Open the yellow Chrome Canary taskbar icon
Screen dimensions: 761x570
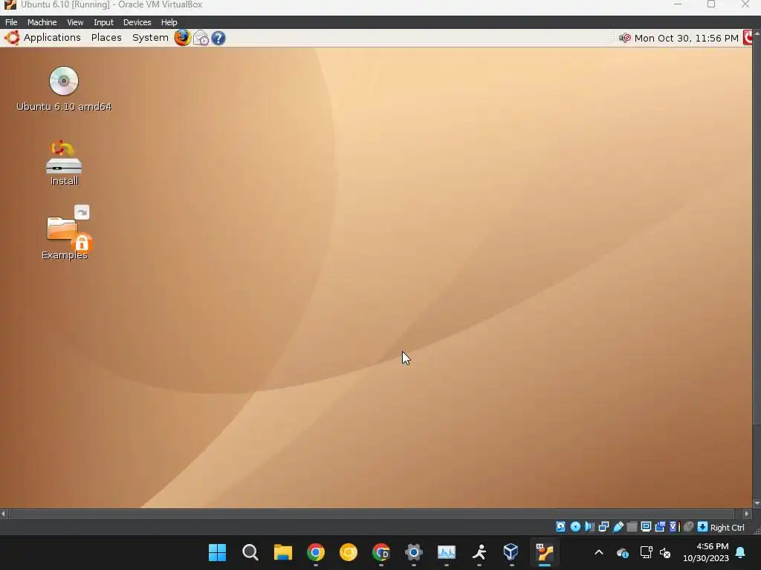click(x=348, y=552)
